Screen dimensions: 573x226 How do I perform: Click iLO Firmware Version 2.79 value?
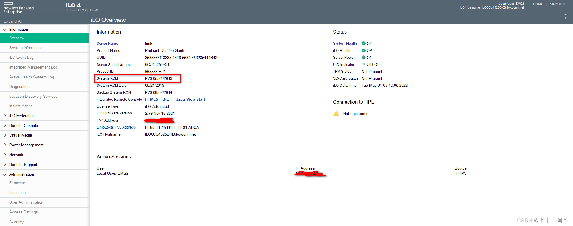pos(160,113)
